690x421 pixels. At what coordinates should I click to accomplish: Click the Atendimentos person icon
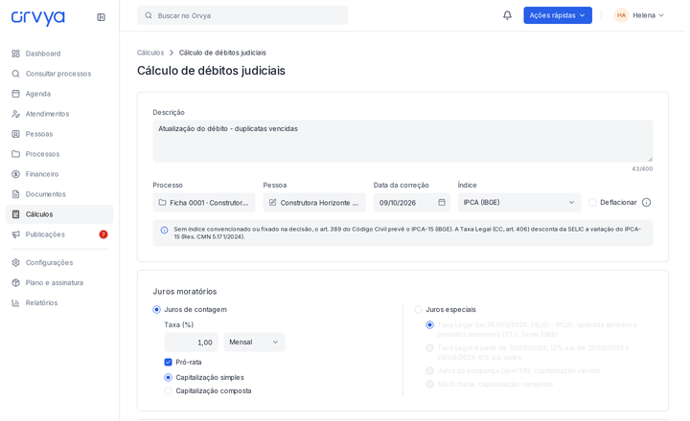point(16,114)
